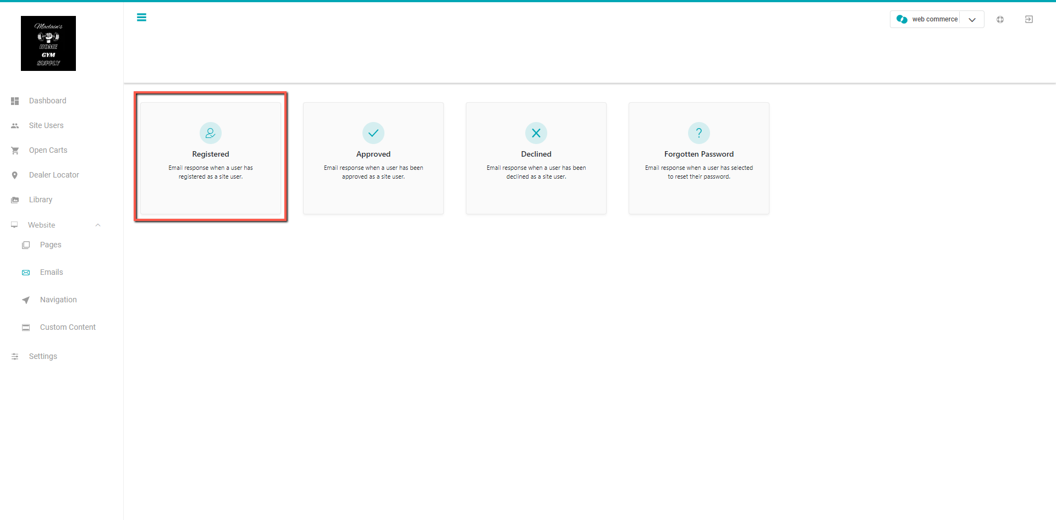Open Dealer Locator

(x=54, y=175)
